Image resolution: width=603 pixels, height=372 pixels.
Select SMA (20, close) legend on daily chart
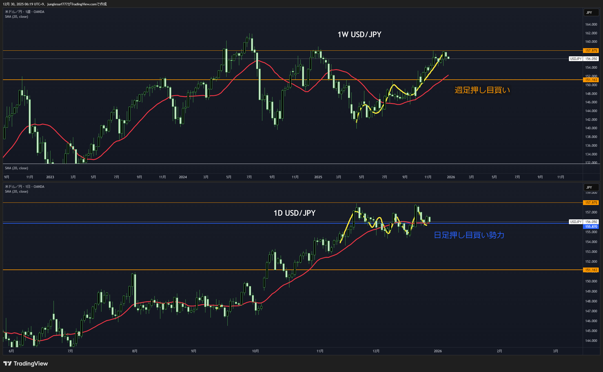(16, 191)
